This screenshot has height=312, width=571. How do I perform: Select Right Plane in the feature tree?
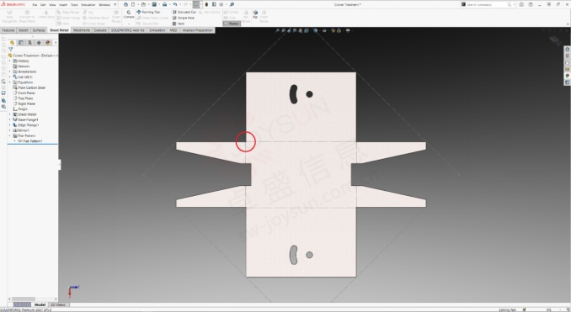pos(24,103)
